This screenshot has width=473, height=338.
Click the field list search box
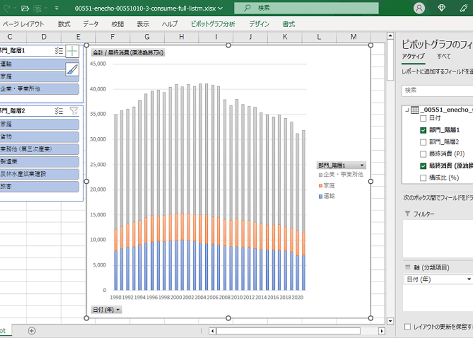[x=437, y=90]
